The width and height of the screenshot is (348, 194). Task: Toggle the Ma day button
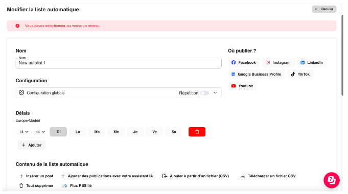pyautogui.click(x=97, y=132)
